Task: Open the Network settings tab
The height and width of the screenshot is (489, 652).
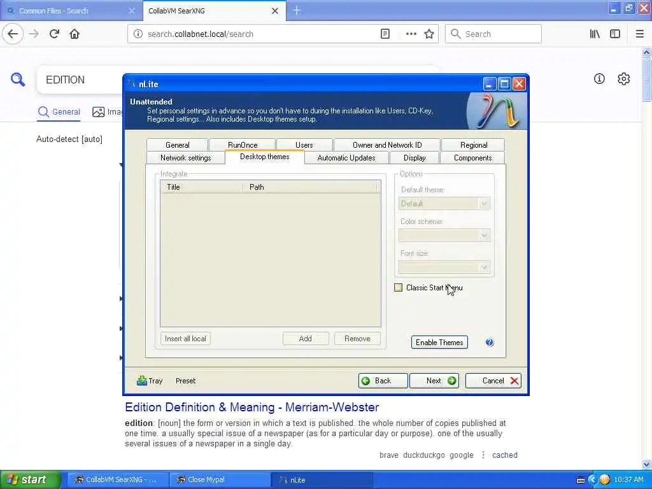Action: point(185,158)
